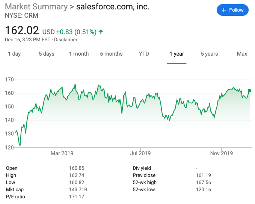The image size is (255, 204).
Task: Switch to the YTD tab
Action: pyautogui.click(x=144, y=54)
